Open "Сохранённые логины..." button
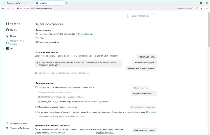The height and width of the screenshot is (135, 210). (144, 93)
